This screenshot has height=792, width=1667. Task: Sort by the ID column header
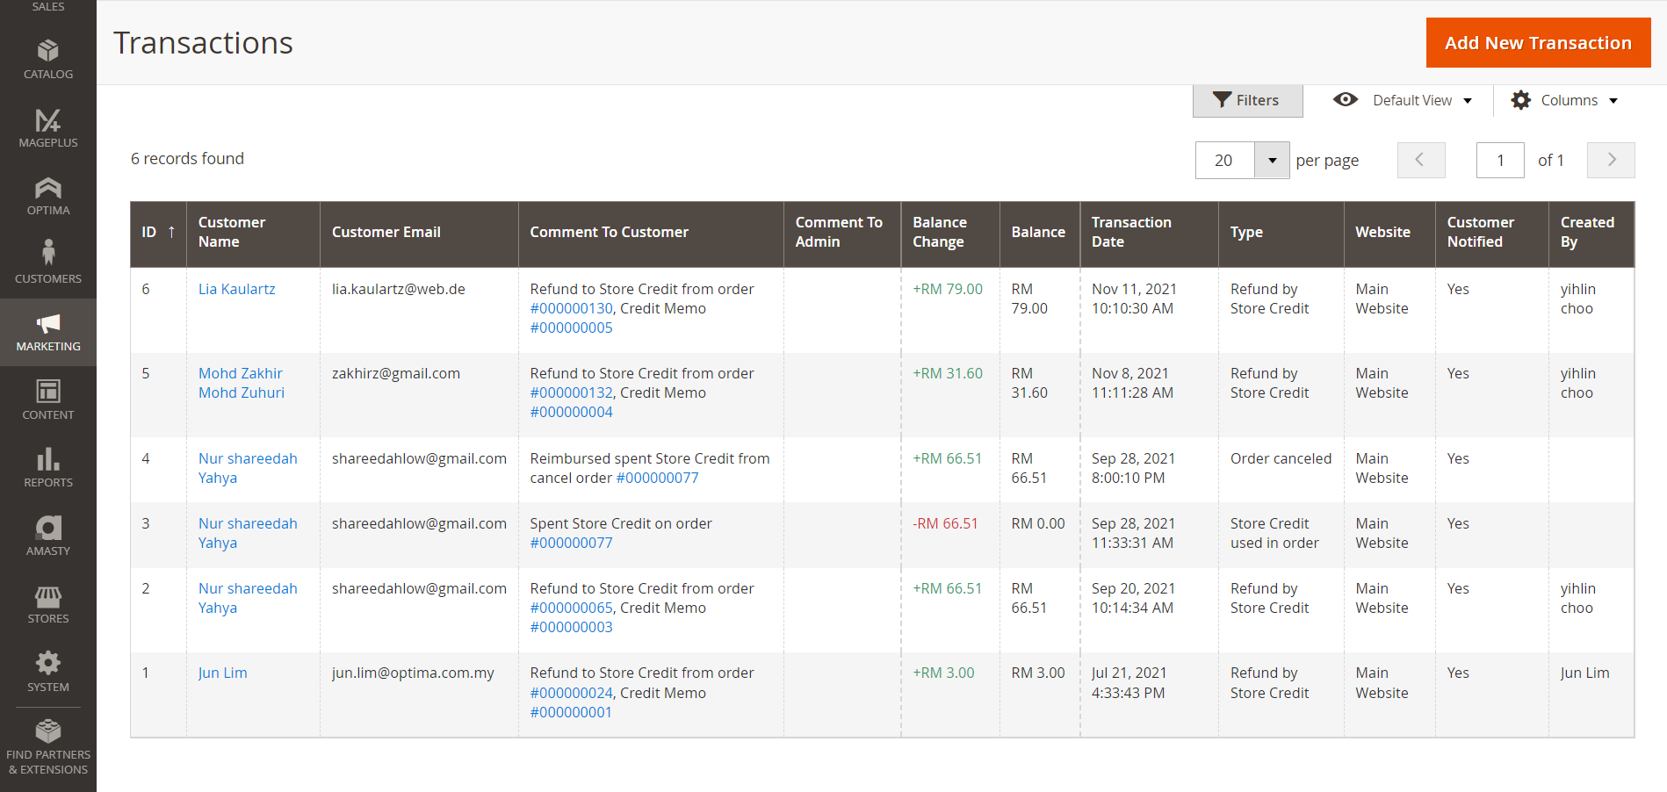pyautogui.click(x=158, y=233)
